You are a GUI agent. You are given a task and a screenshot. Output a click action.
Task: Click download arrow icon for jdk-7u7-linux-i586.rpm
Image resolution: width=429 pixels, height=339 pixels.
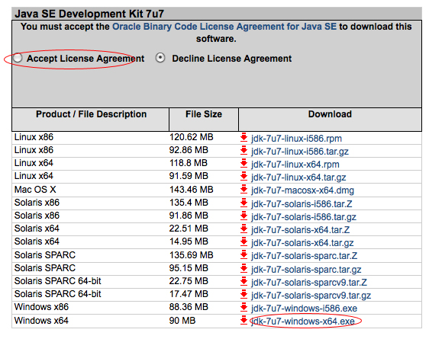pos(244,137)
